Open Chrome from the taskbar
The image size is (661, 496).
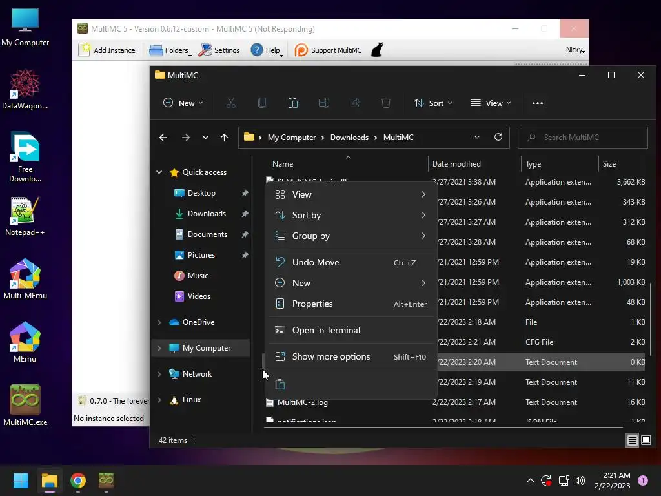[78, 480]
